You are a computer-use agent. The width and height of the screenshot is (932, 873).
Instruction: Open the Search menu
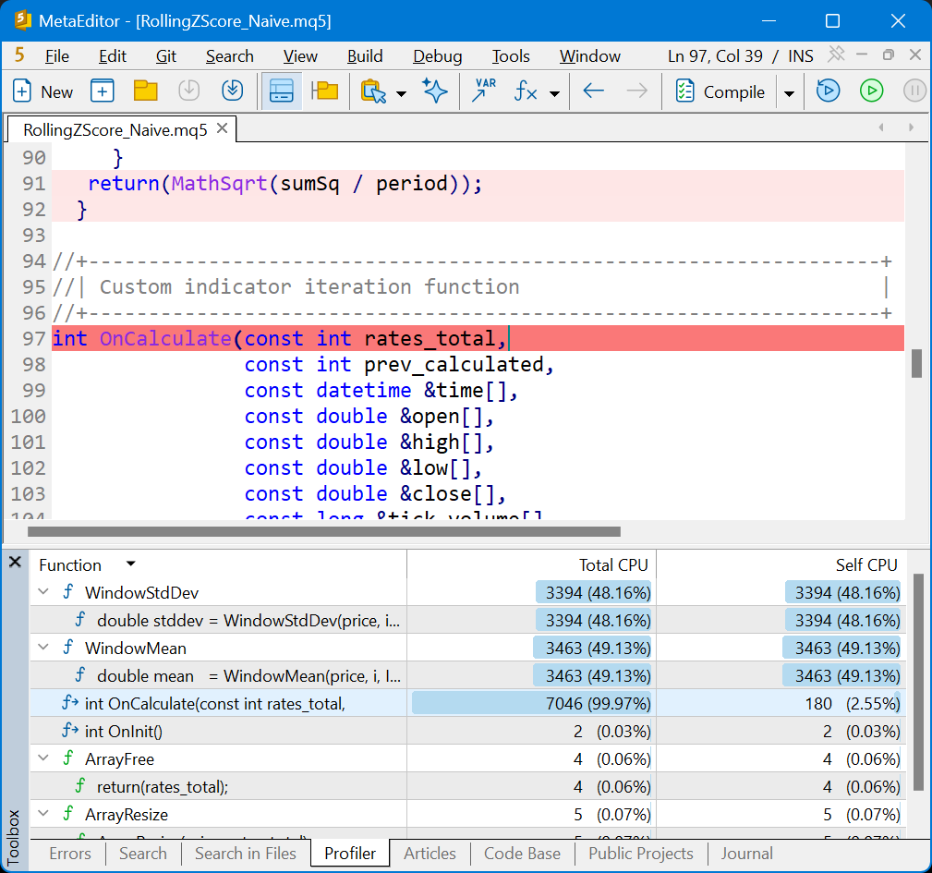click(x=229, y=55)
